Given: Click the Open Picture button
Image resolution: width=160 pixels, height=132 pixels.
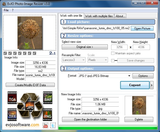Looking at the screenshot, I should pyautogui.click(x=142, y=28).
